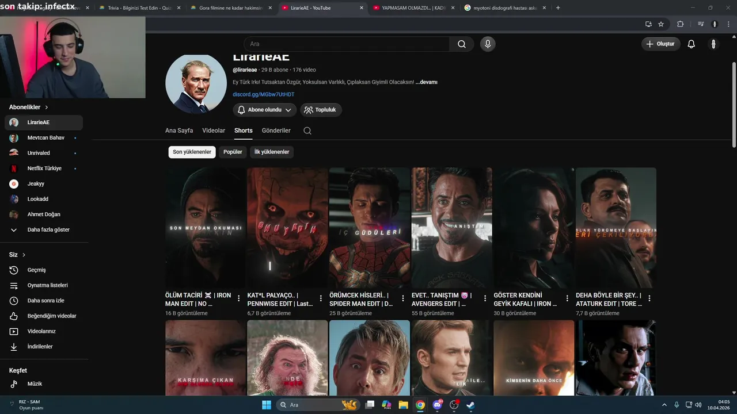Click the YouTube search magnifier button

(462, 44)
